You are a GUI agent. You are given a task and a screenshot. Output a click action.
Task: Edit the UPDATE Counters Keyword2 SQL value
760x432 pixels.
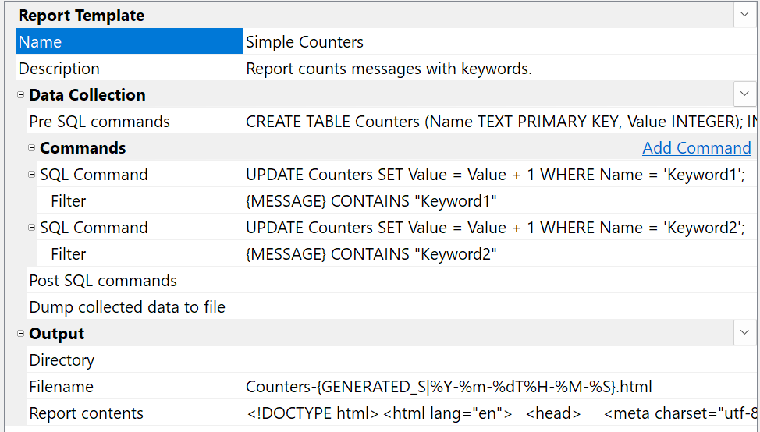pyautogui.click(x=499, y=228)
